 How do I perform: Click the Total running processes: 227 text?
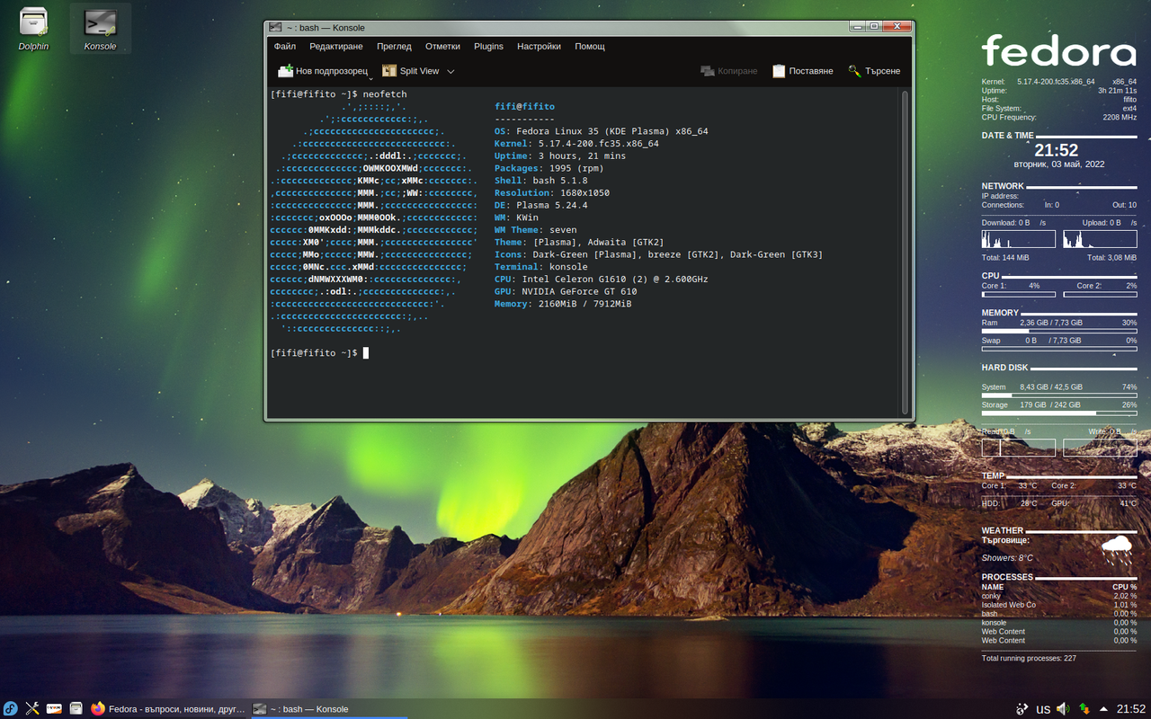pos(1029,659)
